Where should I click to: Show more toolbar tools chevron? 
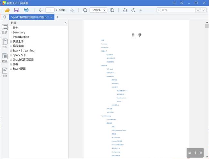coord(141,10)
